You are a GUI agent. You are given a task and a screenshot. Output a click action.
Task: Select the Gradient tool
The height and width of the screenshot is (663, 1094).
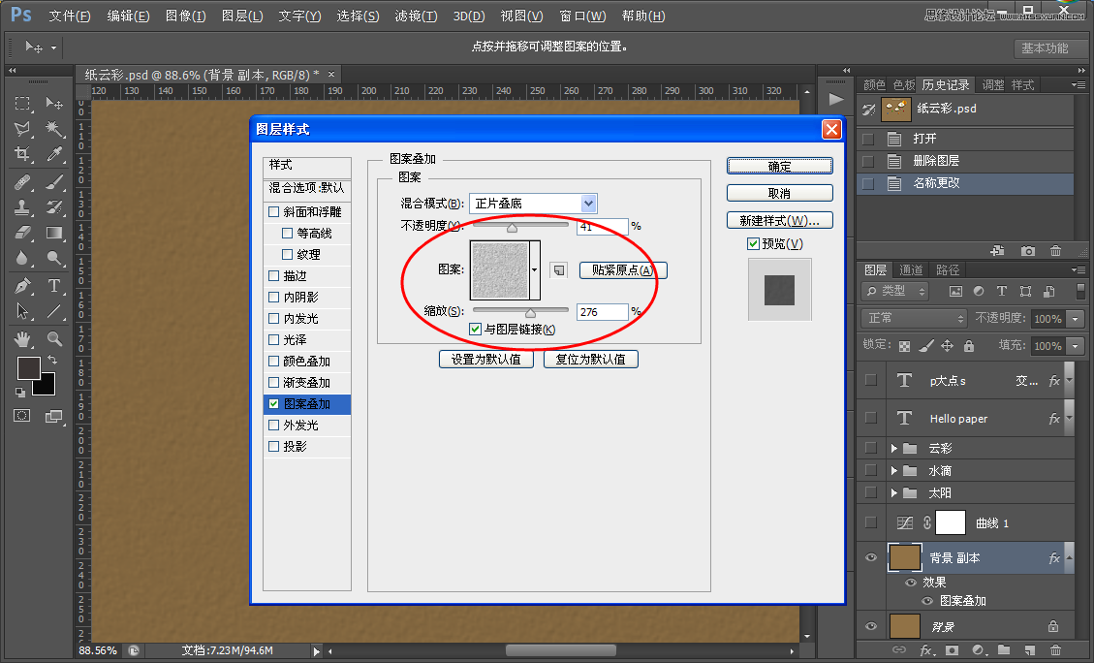click(x=54, y=233)
